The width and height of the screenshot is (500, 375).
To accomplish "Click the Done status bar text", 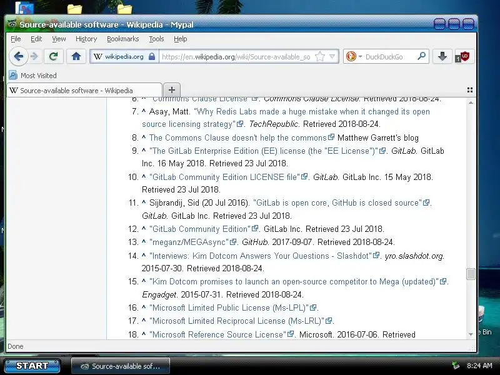I will pos(16,346).
